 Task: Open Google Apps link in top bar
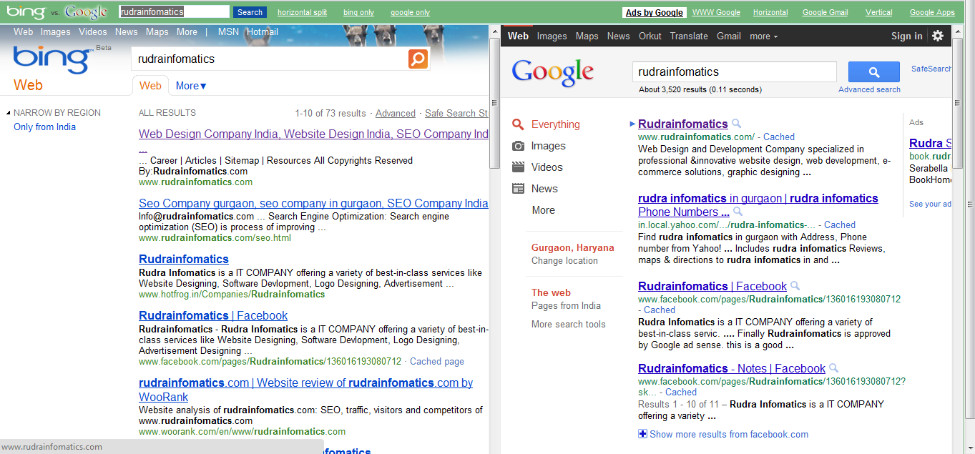pyautogui.click(x=932, y=12)
